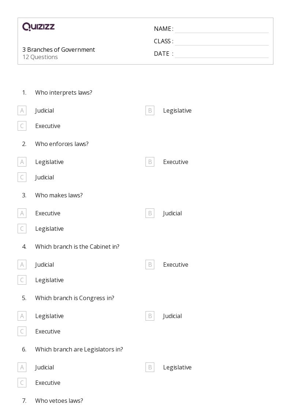Check box A Judicial for question 1
Viewport: 291px width, 412px height.
[22, 111]
